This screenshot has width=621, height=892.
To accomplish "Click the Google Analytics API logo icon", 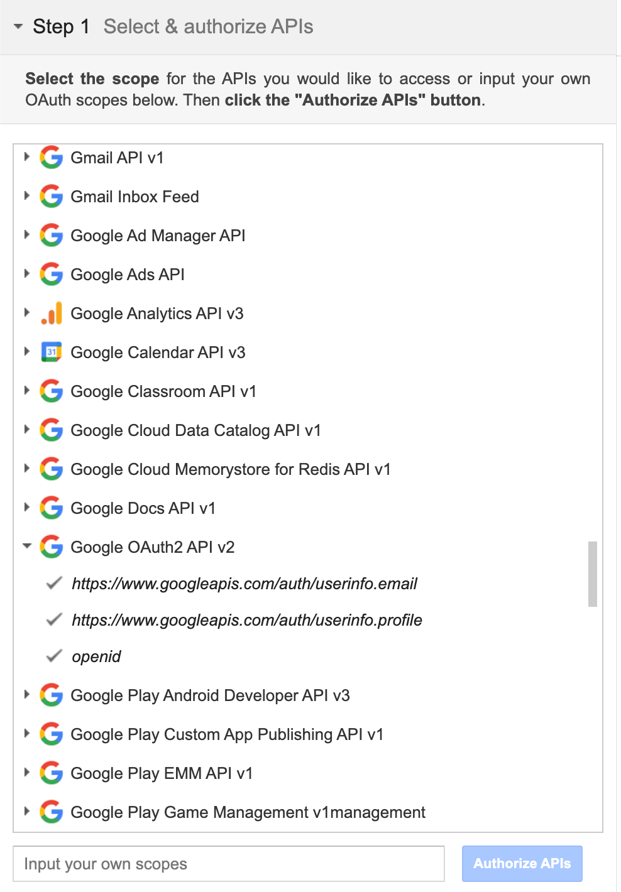I will click(x=52, y=313).
